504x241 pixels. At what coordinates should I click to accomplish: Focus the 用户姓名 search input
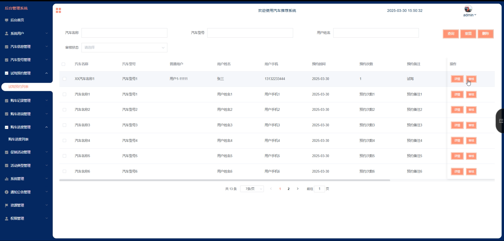click(x=376, y=33)
